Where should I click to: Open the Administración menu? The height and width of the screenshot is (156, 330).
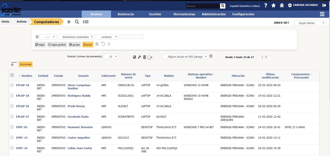coord(214,14)
